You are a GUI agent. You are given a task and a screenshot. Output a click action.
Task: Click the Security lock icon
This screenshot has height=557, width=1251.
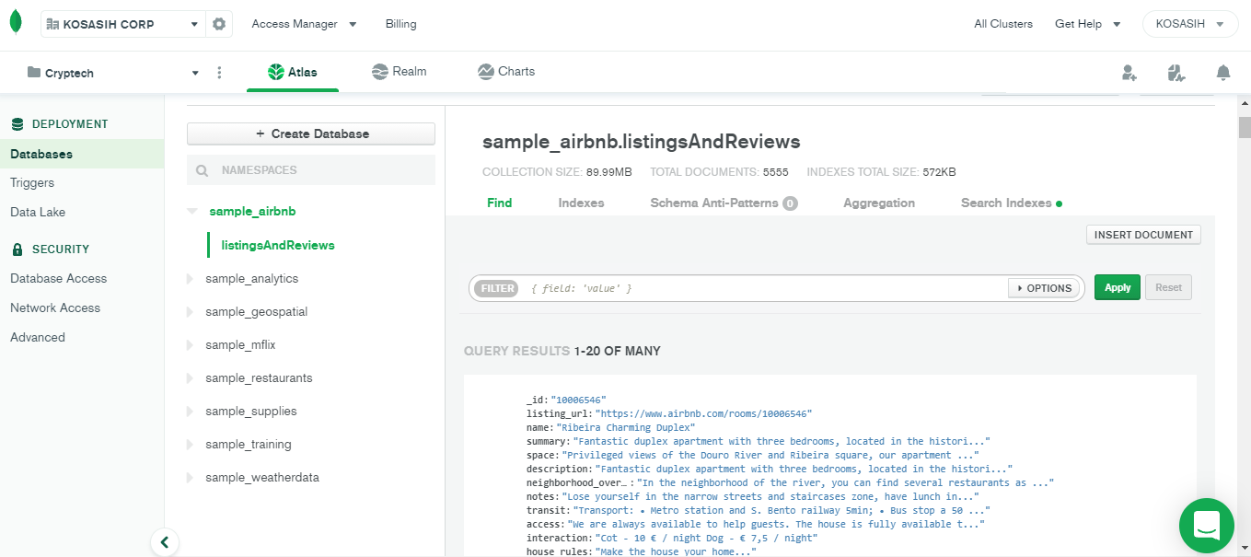[x=17, y=249]
